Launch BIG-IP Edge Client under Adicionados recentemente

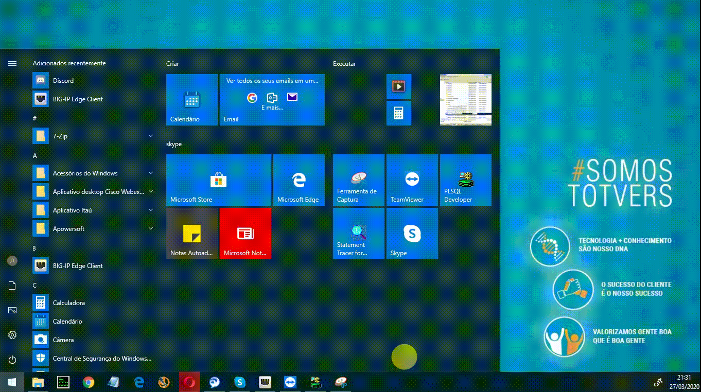[x=94, y=99]
